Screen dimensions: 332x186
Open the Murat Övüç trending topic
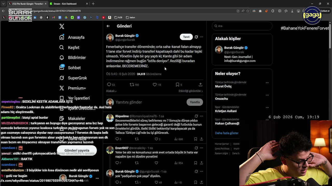click(223, 86)
